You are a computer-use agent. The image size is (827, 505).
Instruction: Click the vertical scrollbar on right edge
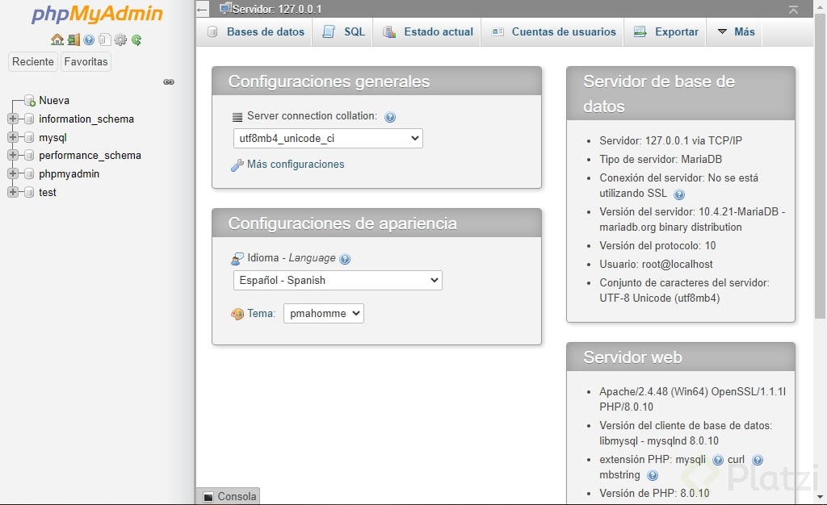(820, 166)
